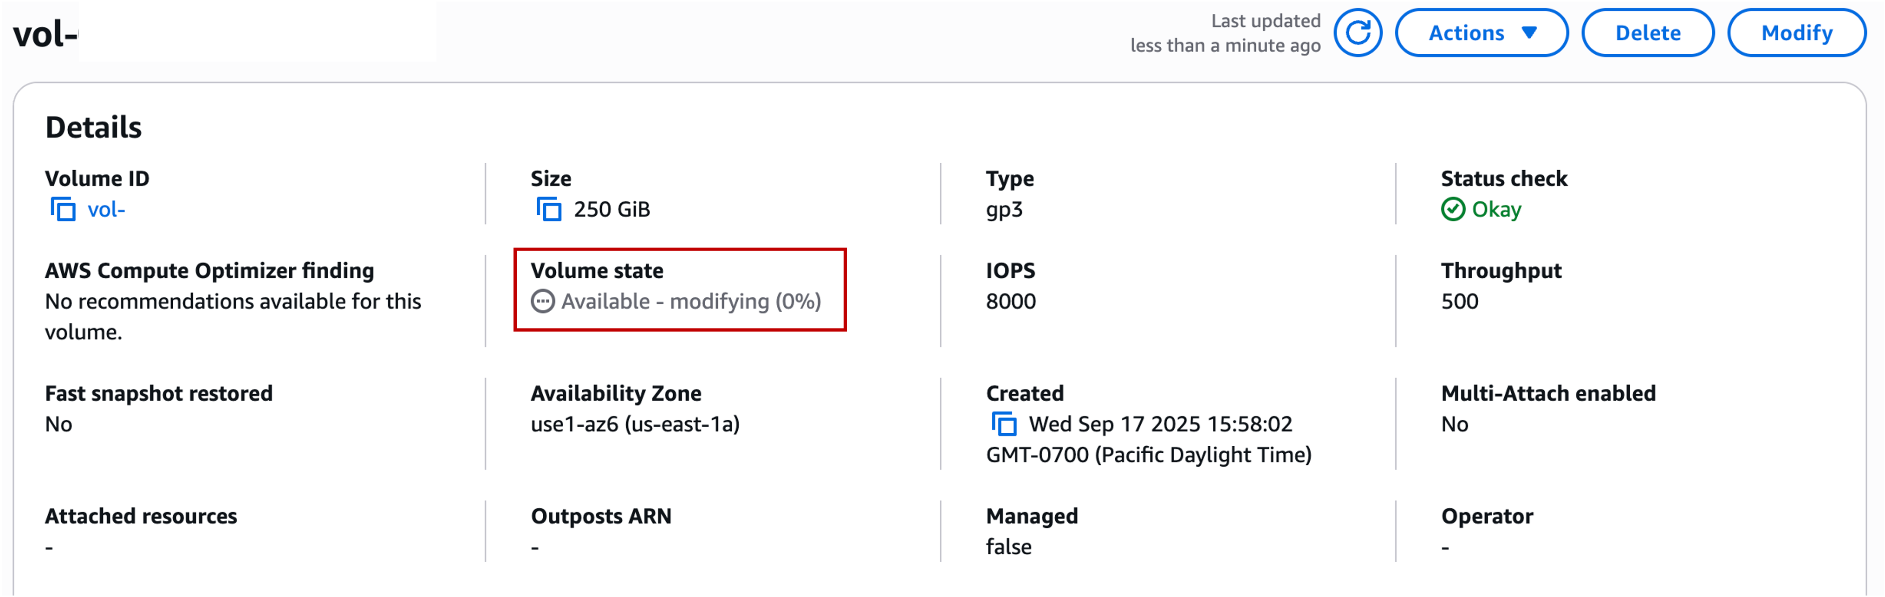Image resolution: width=1885 pixels, height=597 pixels.
Task: Select the 'Okay' status text
Action: 1496,211
